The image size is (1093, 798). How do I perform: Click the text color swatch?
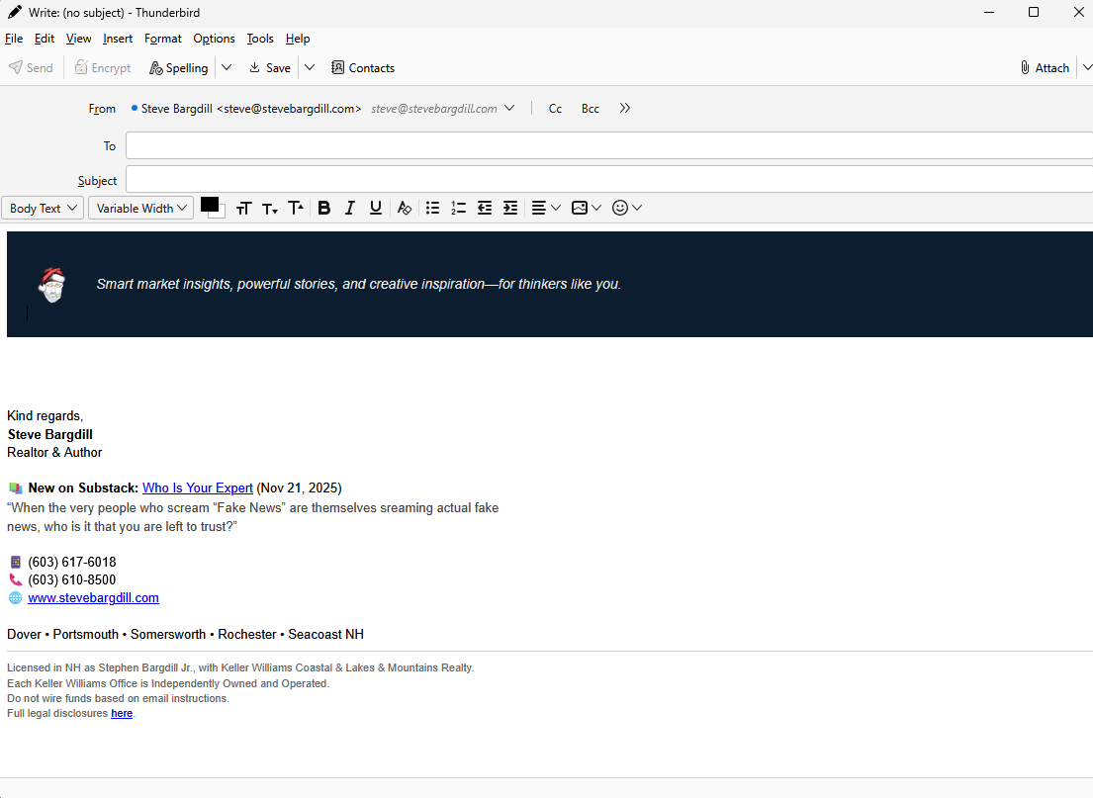coord(208,204)
